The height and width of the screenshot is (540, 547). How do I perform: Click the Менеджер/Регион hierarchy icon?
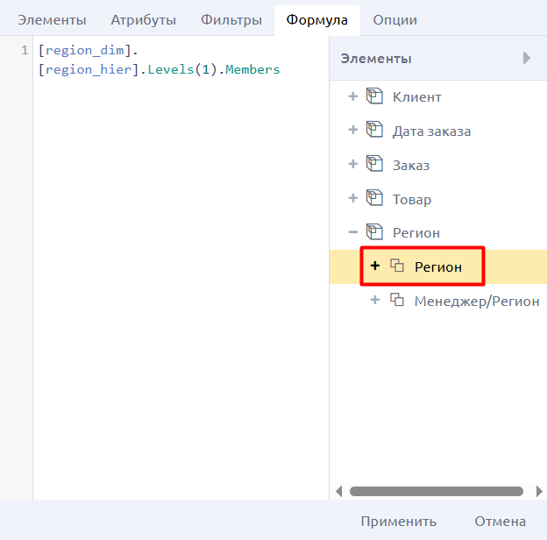point(397,301)
